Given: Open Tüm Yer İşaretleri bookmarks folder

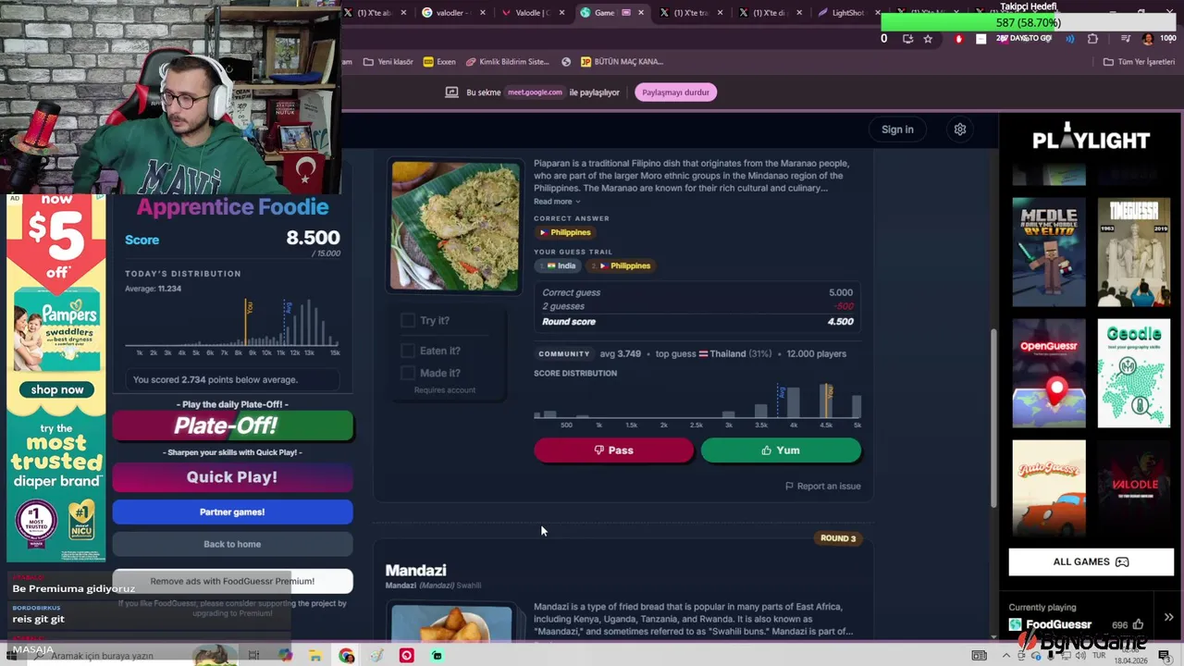Looking at the screenshot, I should 1139,62.
